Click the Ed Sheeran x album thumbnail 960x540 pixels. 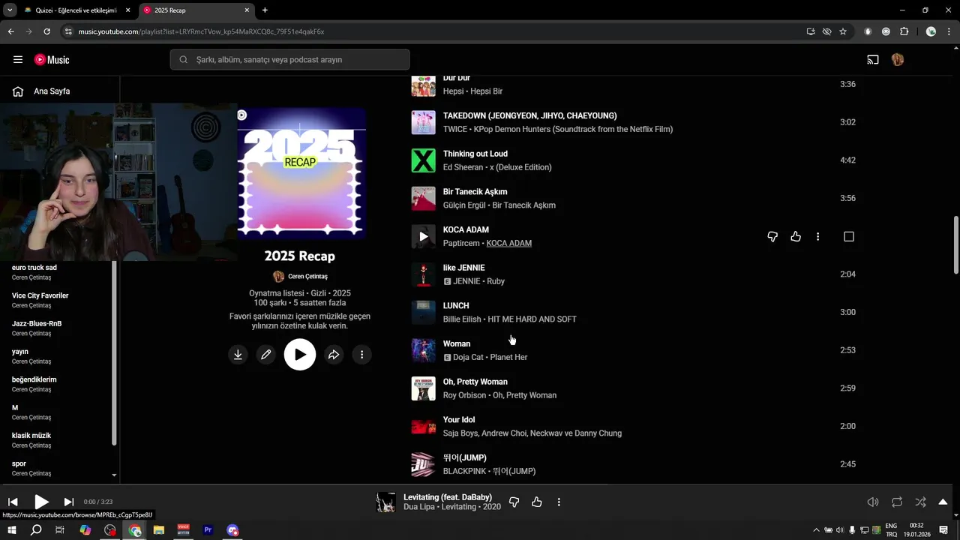[423, 160]
